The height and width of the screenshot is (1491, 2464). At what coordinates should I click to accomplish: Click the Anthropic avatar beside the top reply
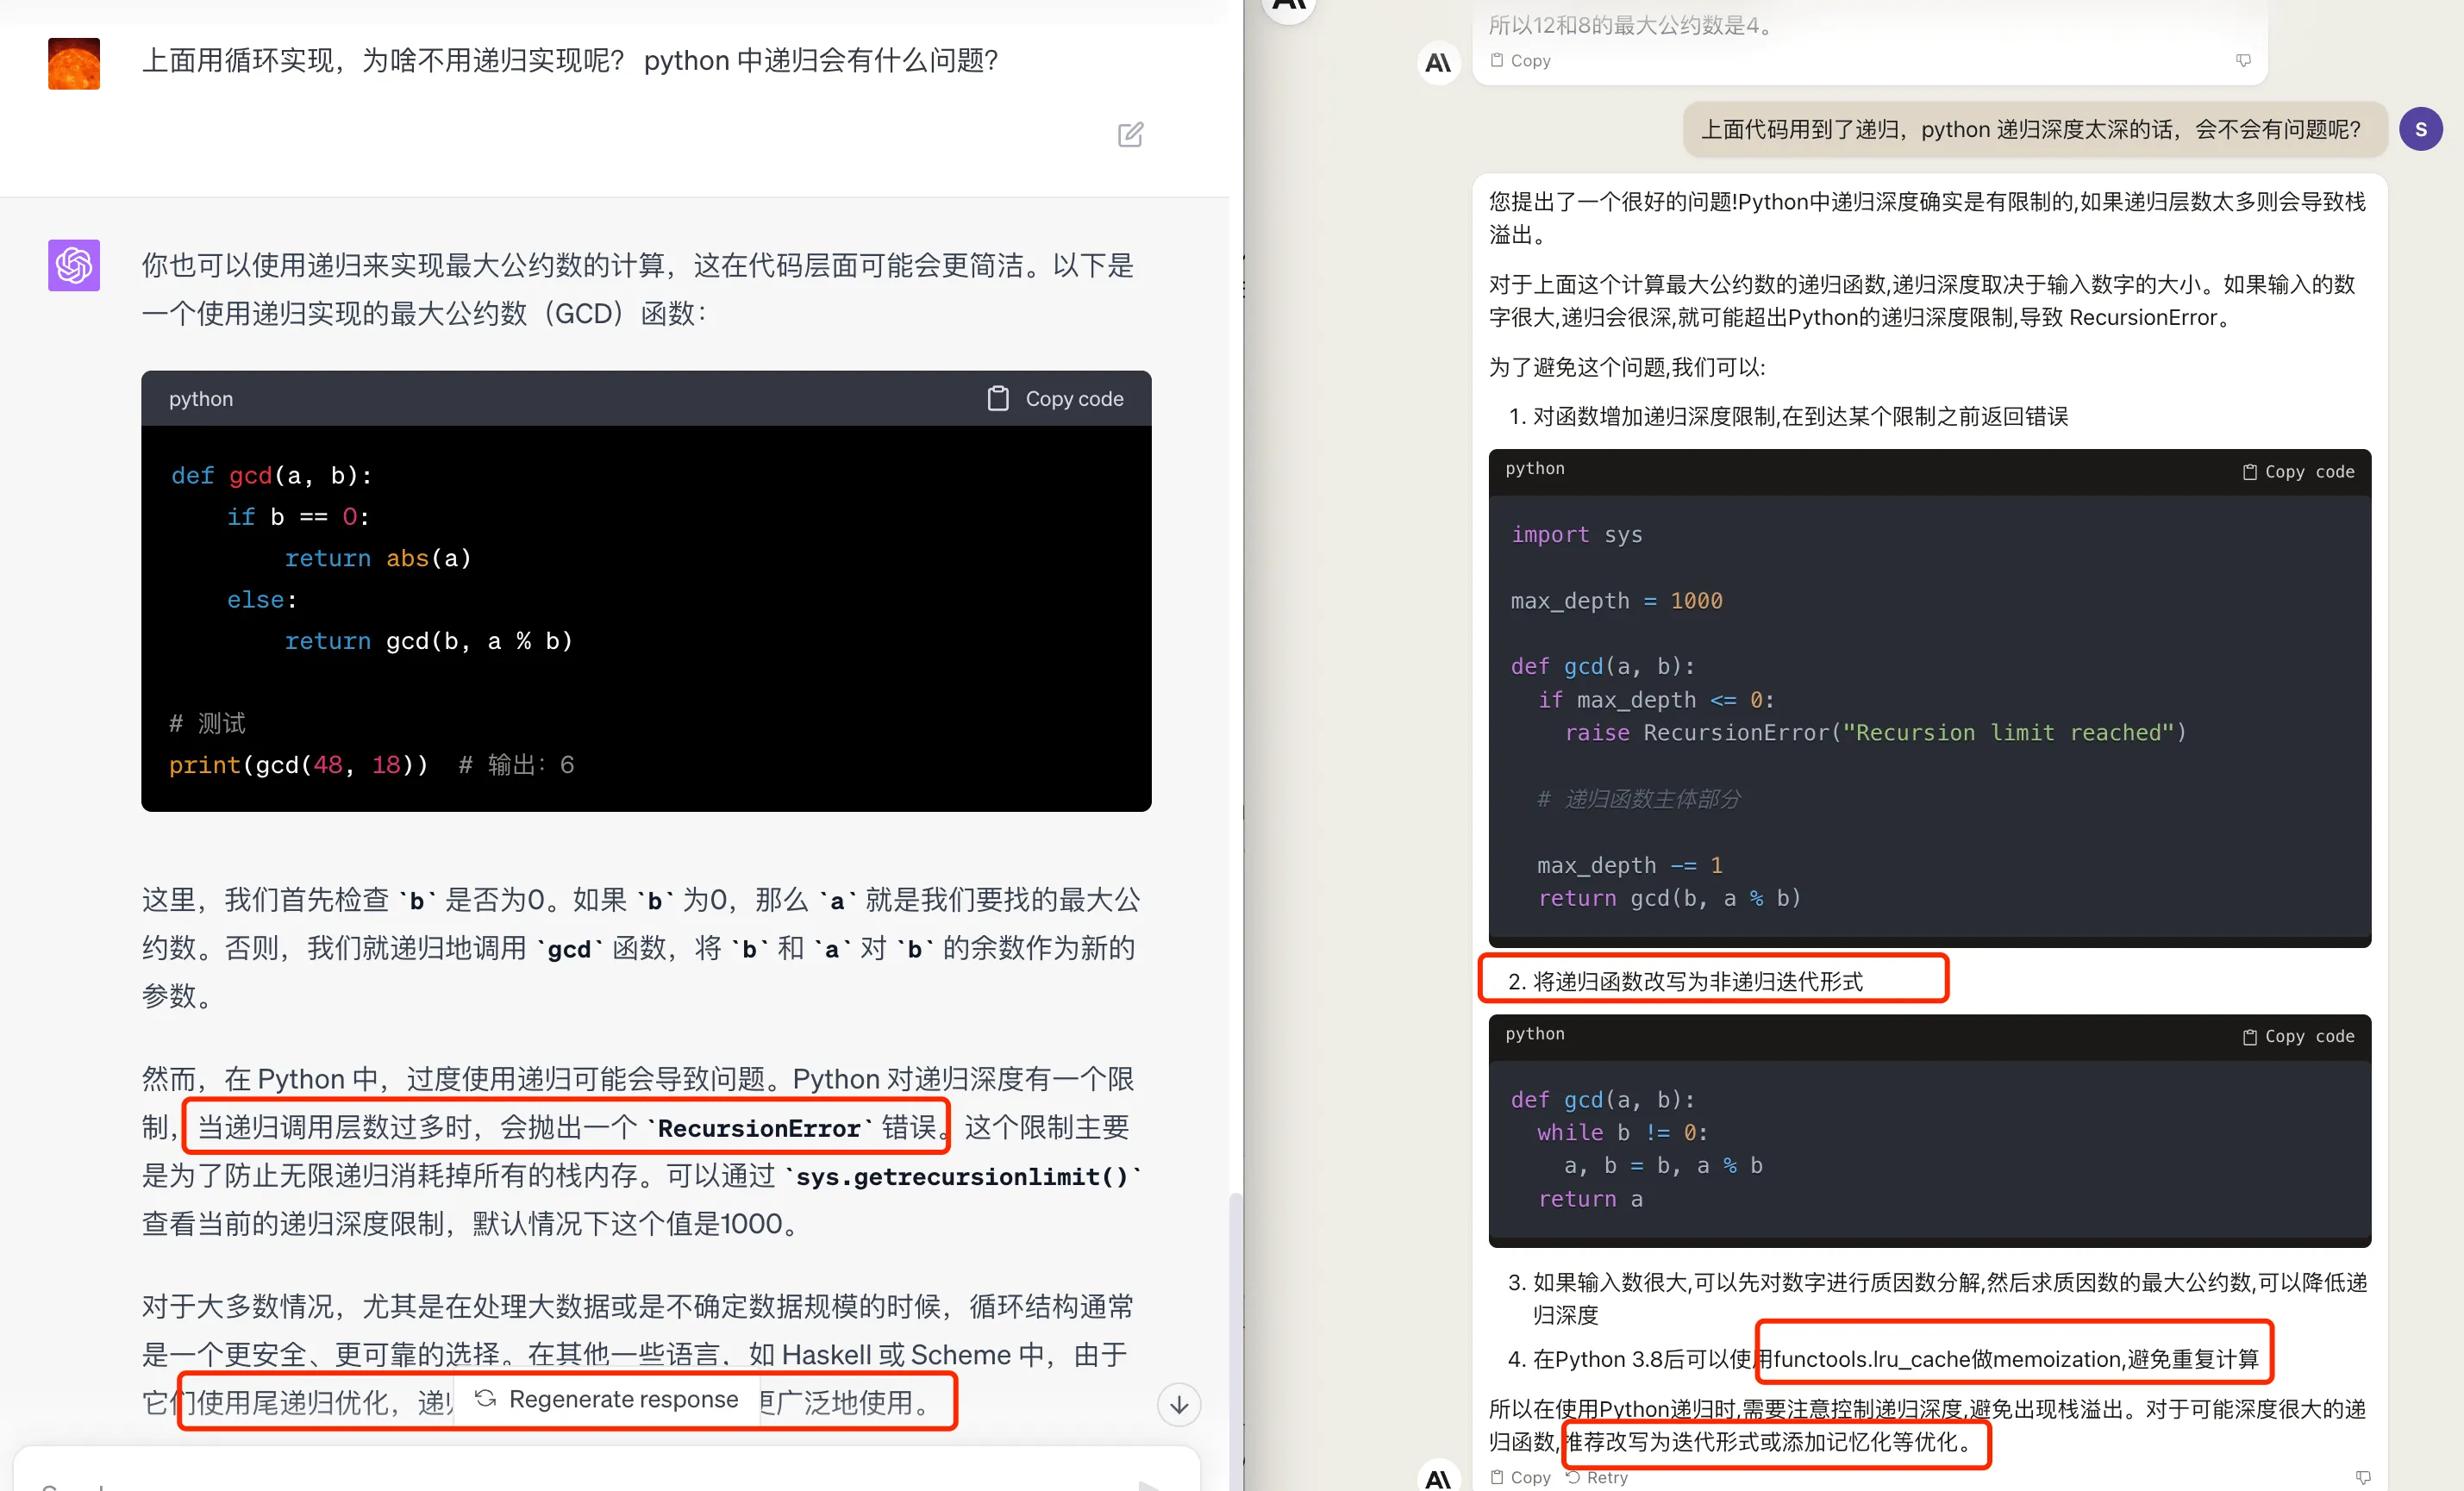click(1438, 64)
